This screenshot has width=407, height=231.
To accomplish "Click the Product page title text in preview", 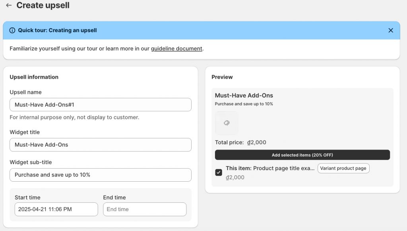I will pyautogui.click(x=284, y=169).
